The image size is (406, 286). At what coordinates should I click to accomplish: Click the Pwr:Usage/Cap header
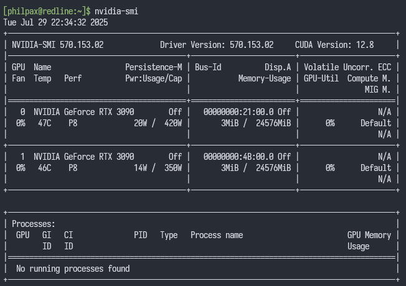[x=154, y=78]
